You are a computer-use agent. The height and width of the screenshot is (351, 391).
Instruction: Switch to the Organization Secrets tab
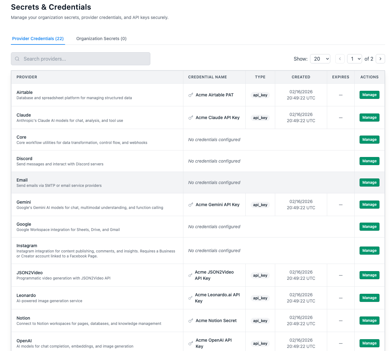pyautogui.click(x=101, y=39)
